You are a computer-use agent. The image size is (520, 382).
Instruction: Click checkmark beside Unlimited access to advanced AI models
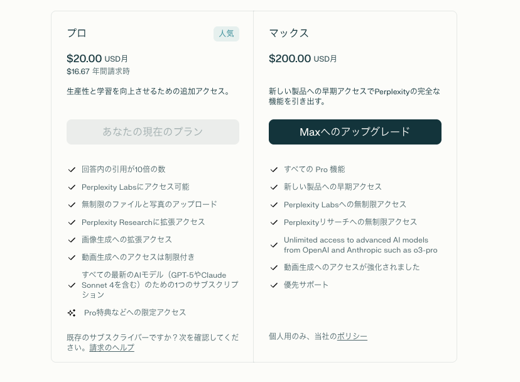coord(274,245)
